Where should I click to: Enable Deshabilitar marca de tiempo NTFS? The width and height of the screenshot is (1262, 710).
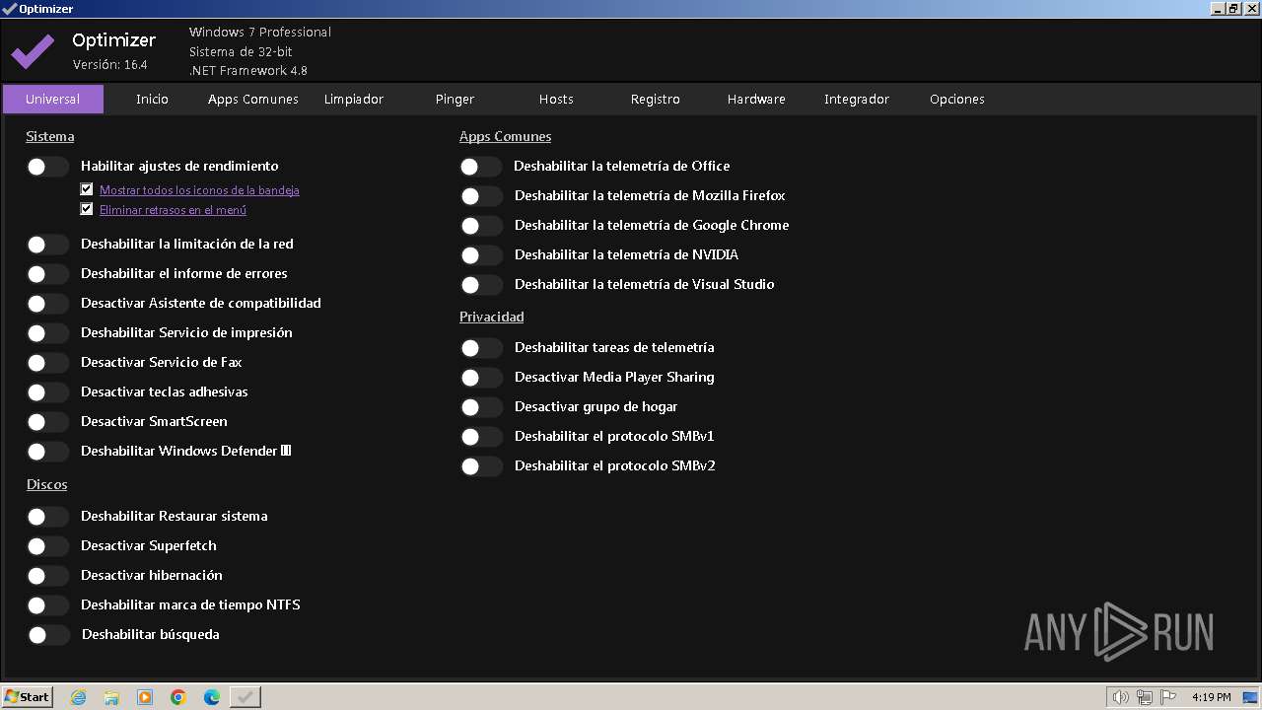point(47,605)
